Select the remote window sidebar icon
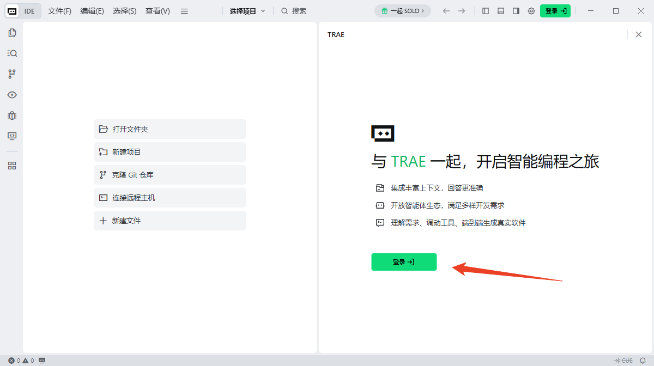The width and height of the screenshot is (654, 366). [11, 136]
